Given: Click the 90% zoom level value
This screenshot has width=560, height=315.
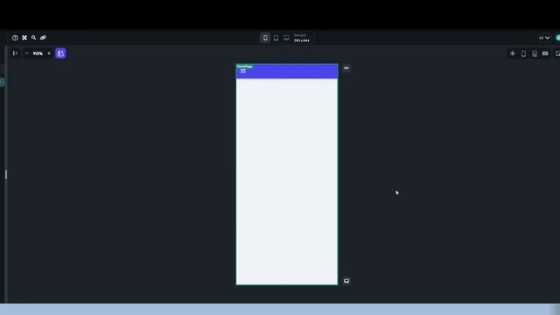Looking at the screenshot, I should (38, 53).
